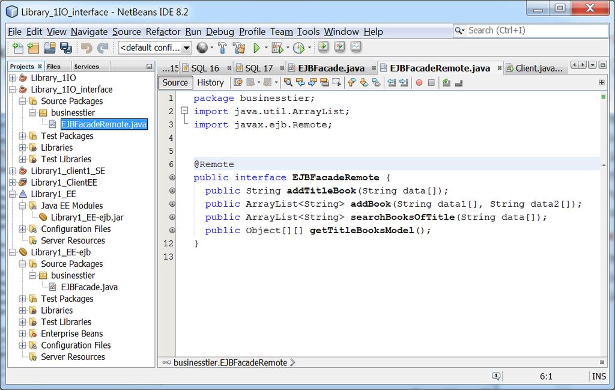Click the New File toolbar icon
This screenshot has width=615, height=390.
17,48
